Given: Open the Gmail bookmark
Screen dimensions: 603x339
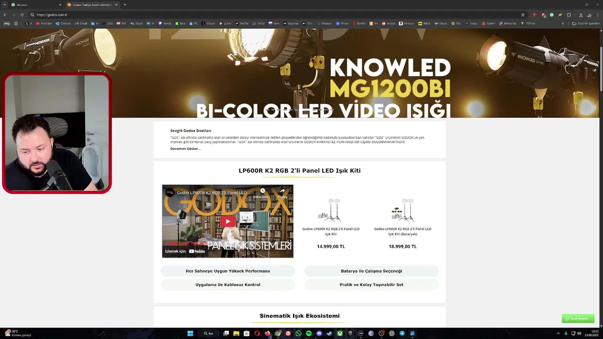Looking at the screenshot, I should (81, 23).
